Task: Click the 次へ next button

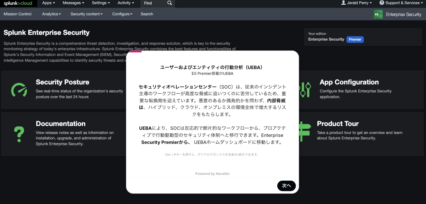Action: 287,186
